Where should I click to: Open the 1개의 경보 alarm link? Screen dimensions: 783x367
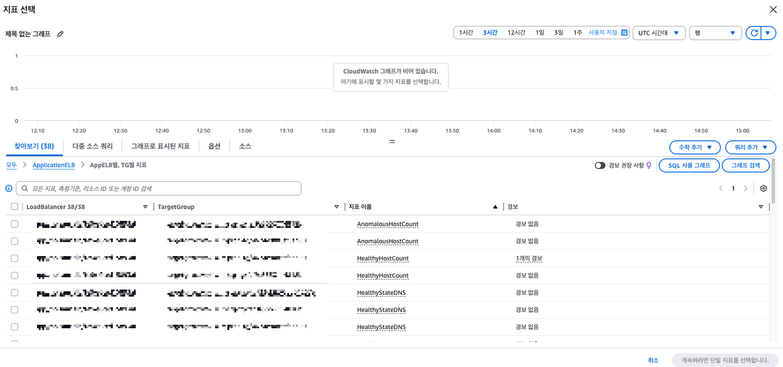529,258
